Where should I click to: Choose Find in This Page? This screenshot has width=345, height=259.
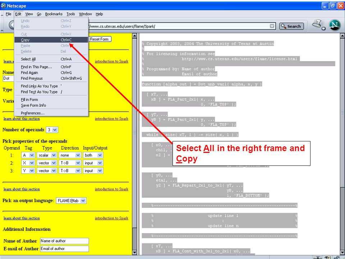pyautogui.click(x=51, y=67)
